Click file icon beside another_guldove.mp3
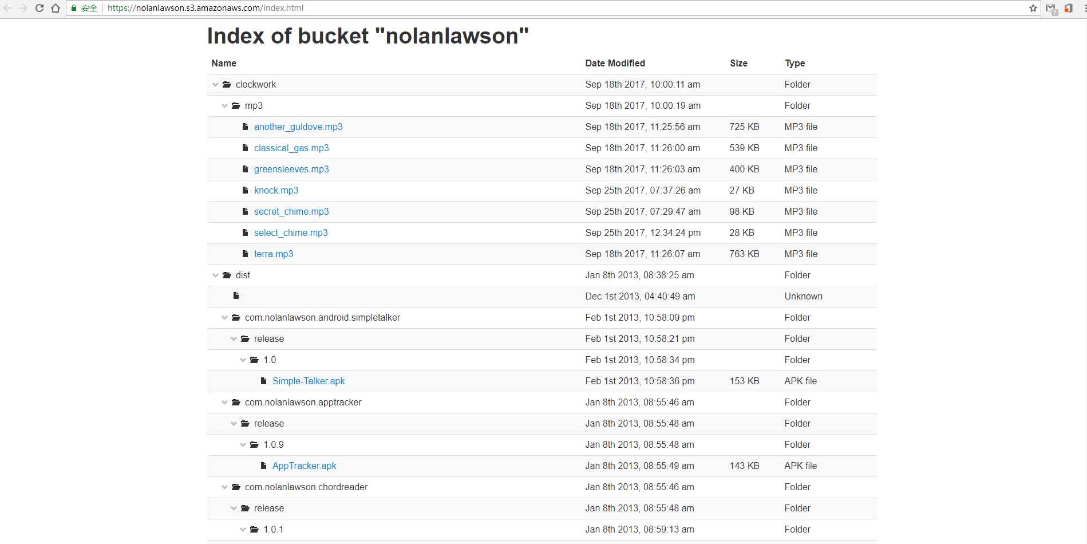Screen dimensions: 1087x544 pyautogui.click(x=245, y=127)
